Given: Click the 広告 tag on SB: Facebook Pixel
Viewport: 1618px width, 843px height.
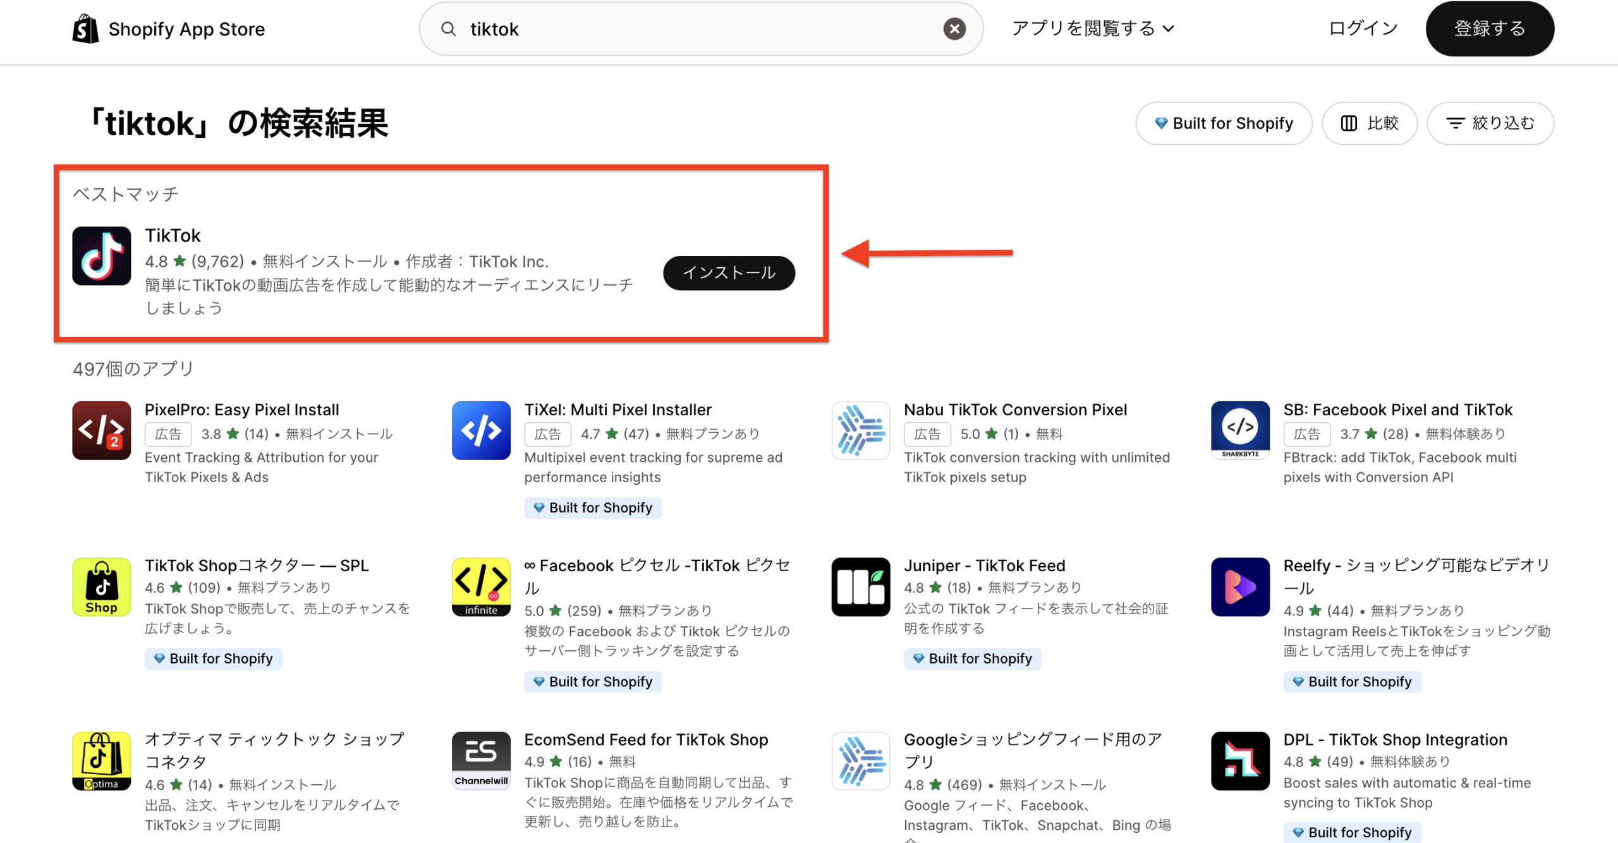Looking at the screenshot, I should click(x=1307, y=434).
